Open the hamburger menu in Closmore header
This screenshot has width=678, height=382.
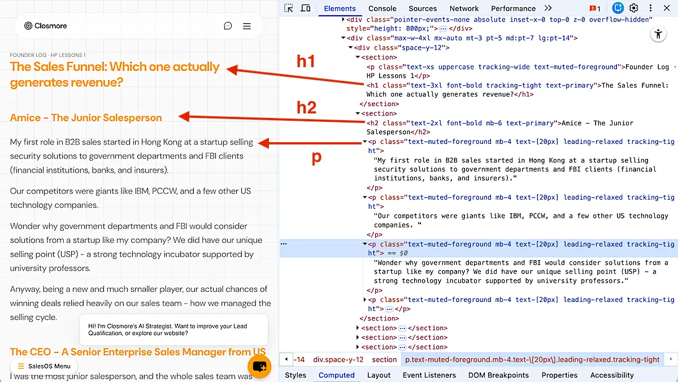[247, 26]
